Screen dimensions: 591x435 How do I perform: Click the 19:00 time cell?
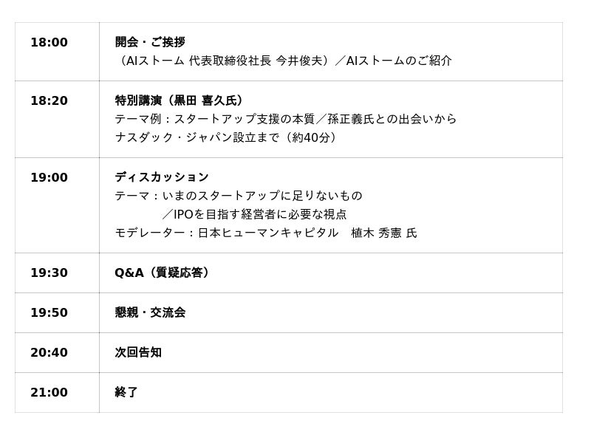click(x=57, y=205)
